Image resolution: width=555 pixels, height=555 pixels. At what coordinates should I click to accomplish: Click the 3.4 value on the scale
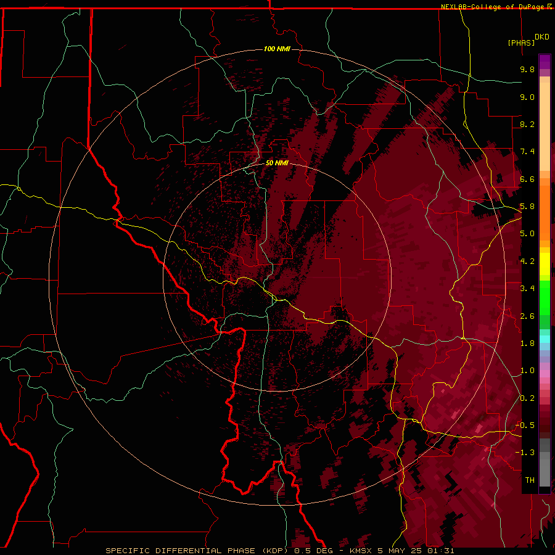(x=527, y=289)
